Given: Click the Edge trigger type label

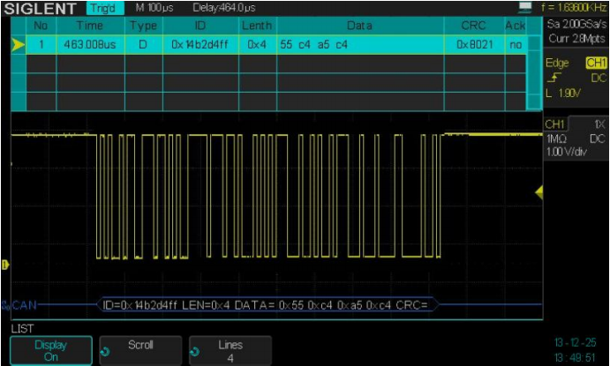Looking at the screenshot, I should [557, 63].
